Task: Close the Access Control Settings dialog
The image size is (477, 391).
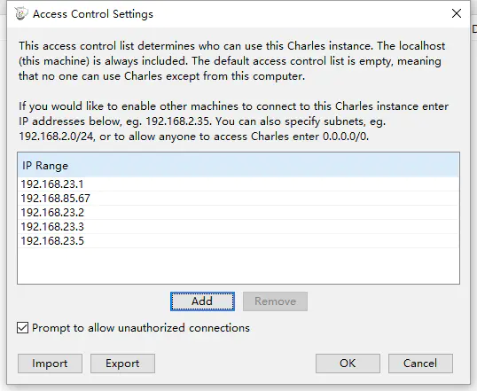Action: 457,13
